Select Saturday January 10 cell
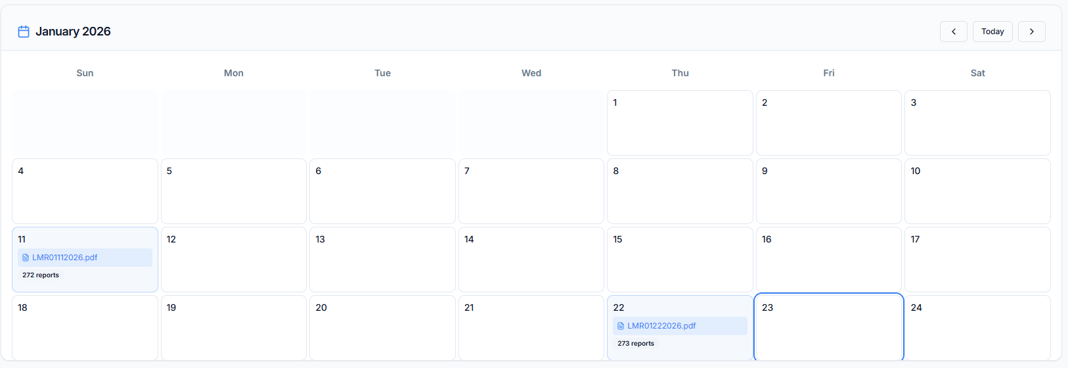Screen dimensions: 1068x368 [x=977, y=191]
